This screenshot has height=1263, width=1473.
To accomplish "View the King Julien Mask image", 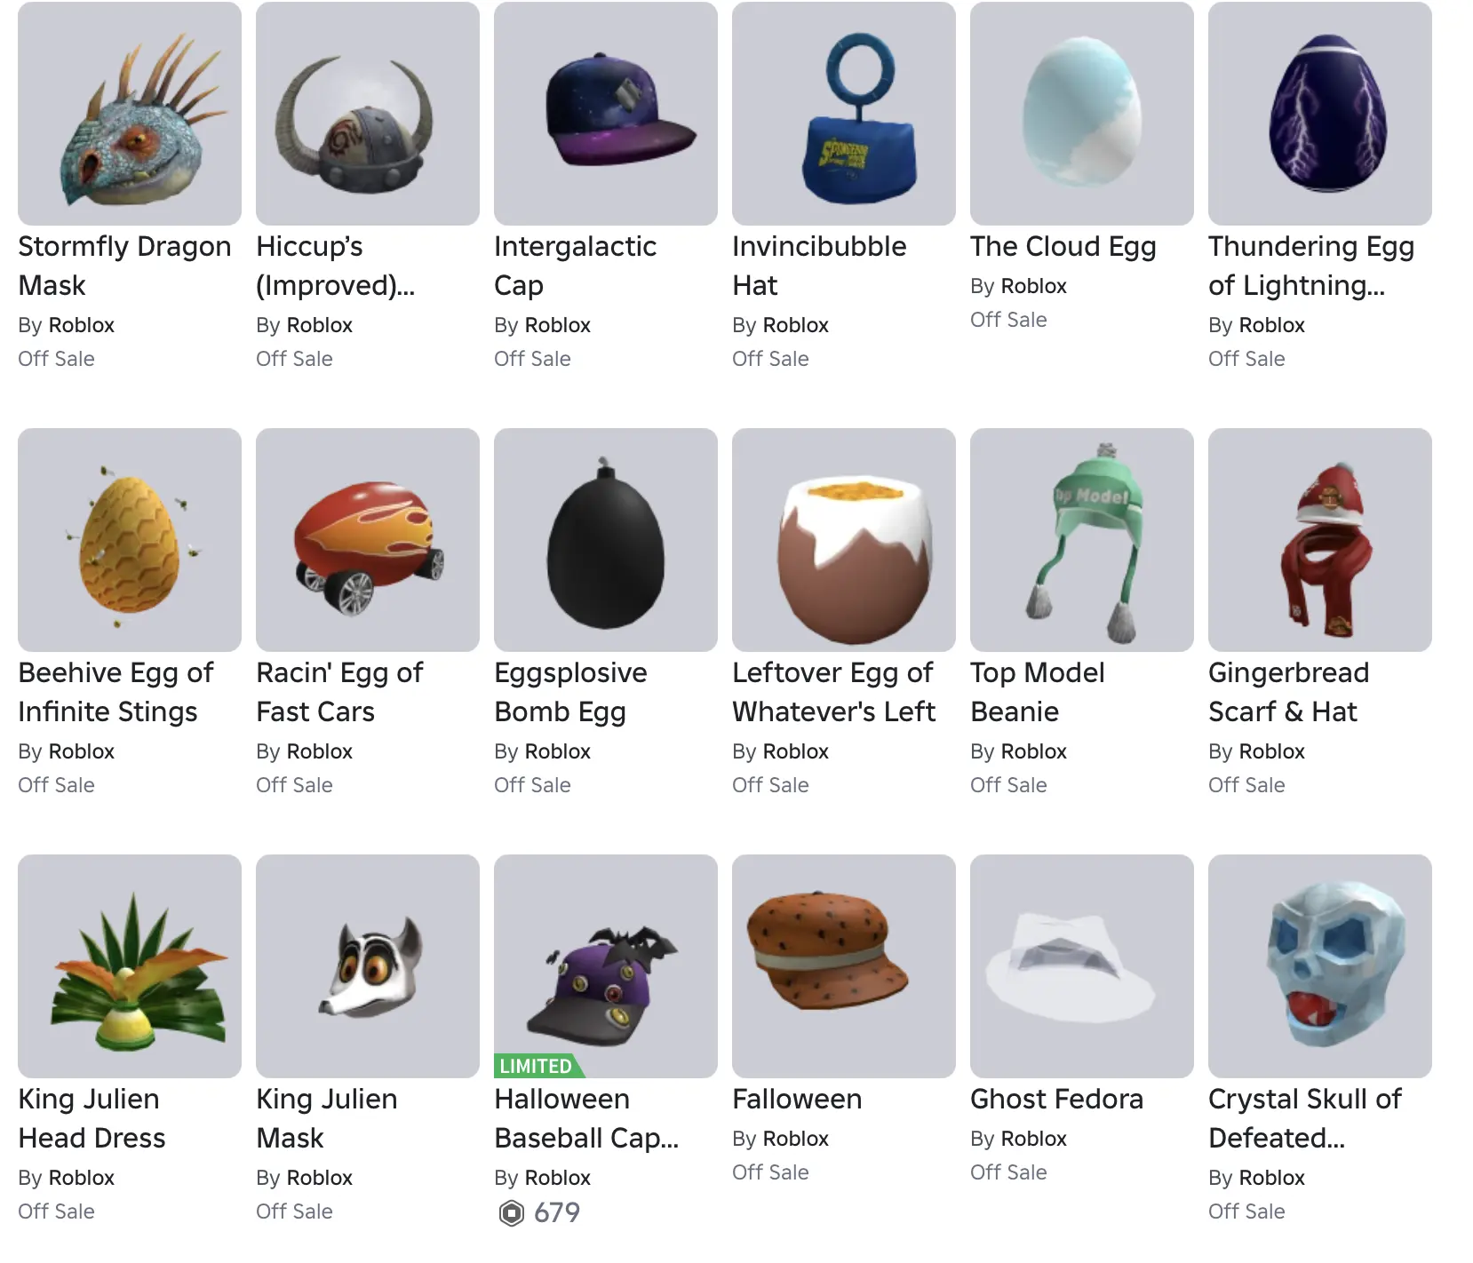I will click(368, 966).
